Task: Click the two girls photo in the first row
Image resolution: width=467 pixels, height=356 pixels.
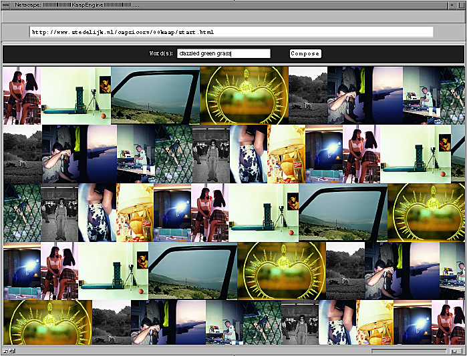Action: coord(22,95)
